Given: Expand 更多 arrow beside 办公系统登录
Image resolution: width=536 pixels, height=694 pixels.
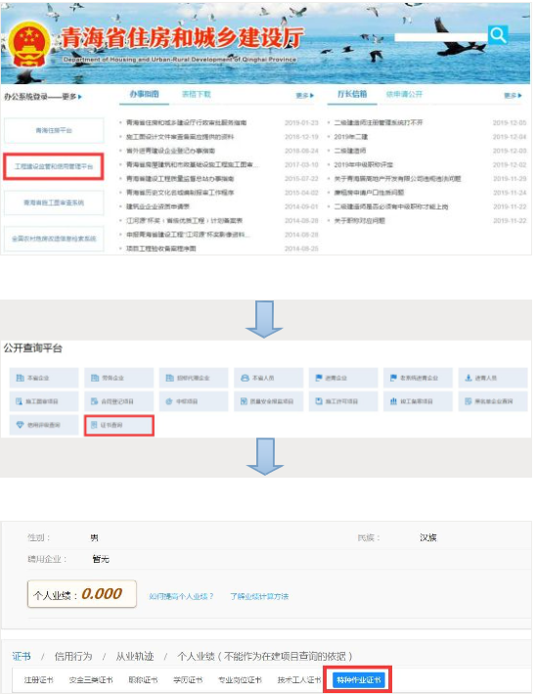Looking at the screenshot, I should tap(71, 97).
